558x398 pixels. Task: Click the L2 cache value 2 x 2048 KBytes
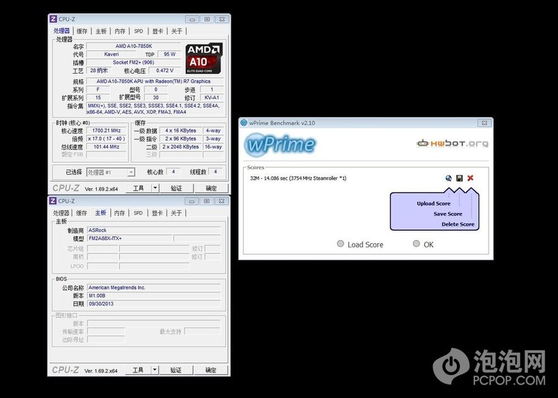181,147
